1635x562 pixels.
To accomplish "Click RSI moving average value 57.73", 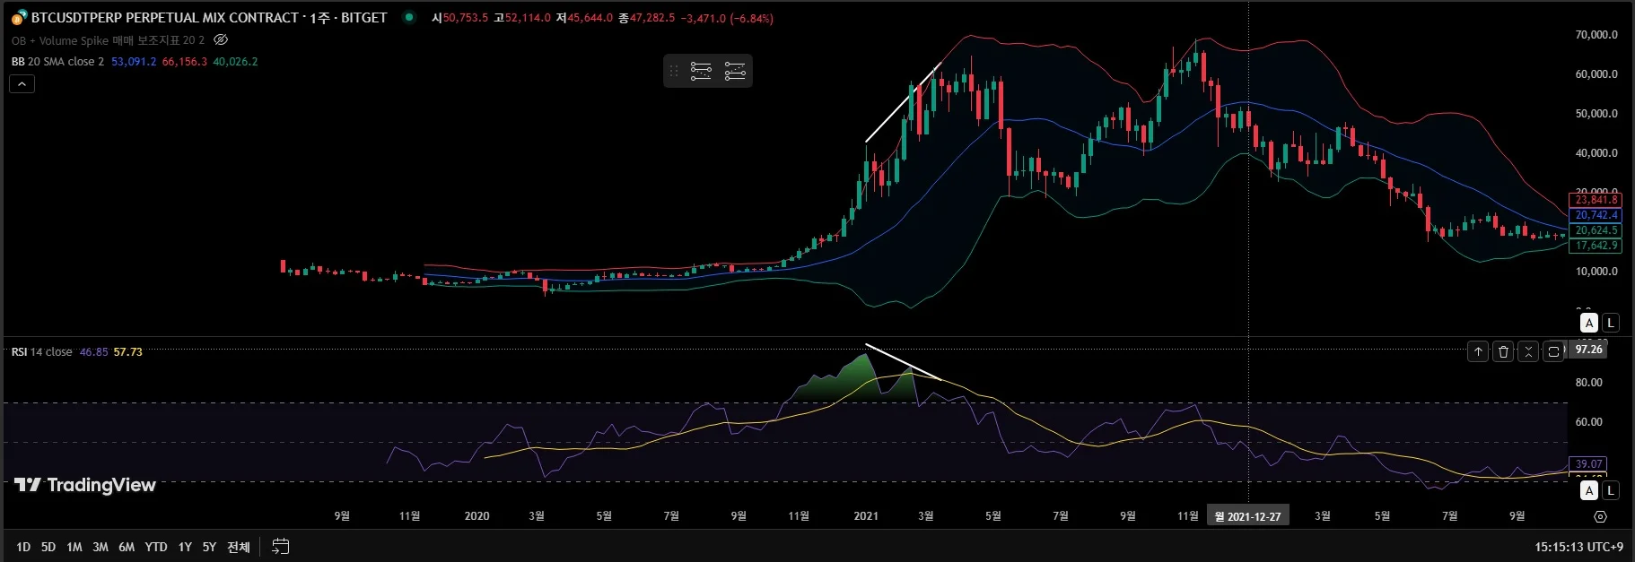I will tap(128, 352).
